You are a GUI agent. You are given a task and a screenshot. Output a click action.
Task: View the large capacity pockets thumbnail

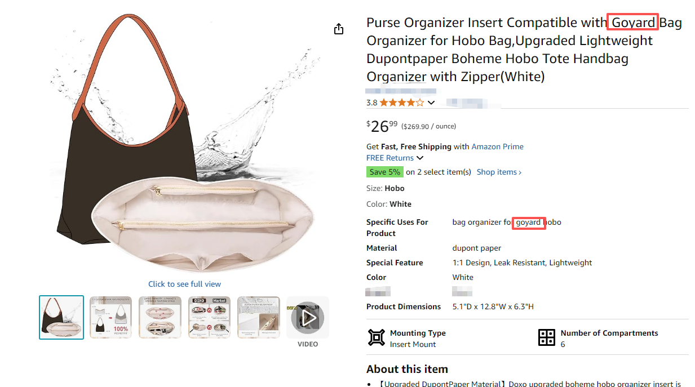coord(160,317)
